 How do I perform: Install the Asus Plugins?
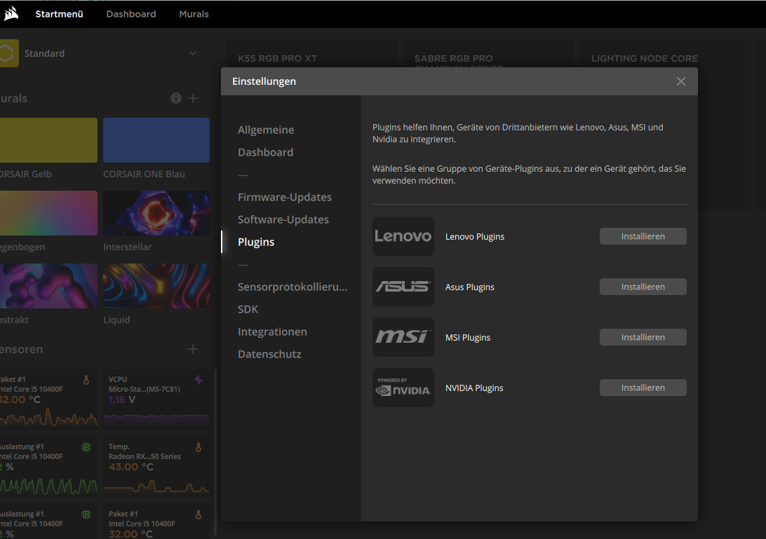click(643, 287)
